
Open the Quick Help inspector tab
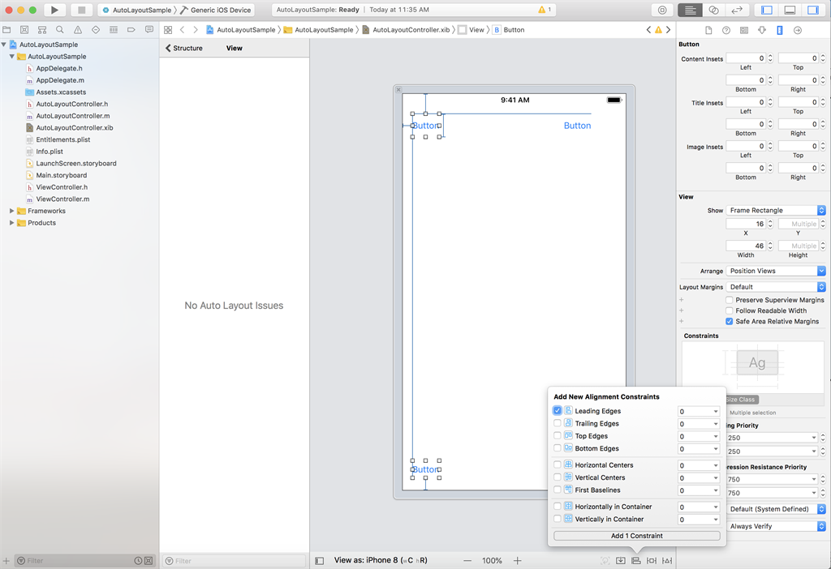pyautogui.click(x=726, y=30)
